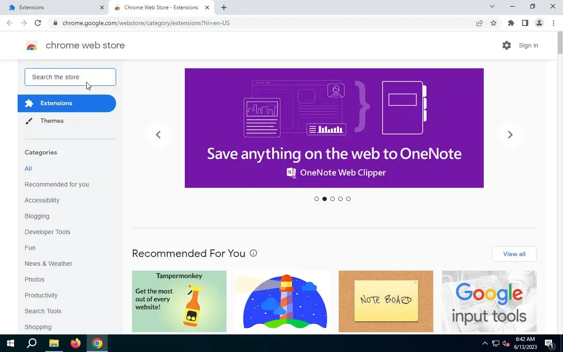Choose the All category
Viewport: 563px width, 352px height.
[x=28, y=169]
